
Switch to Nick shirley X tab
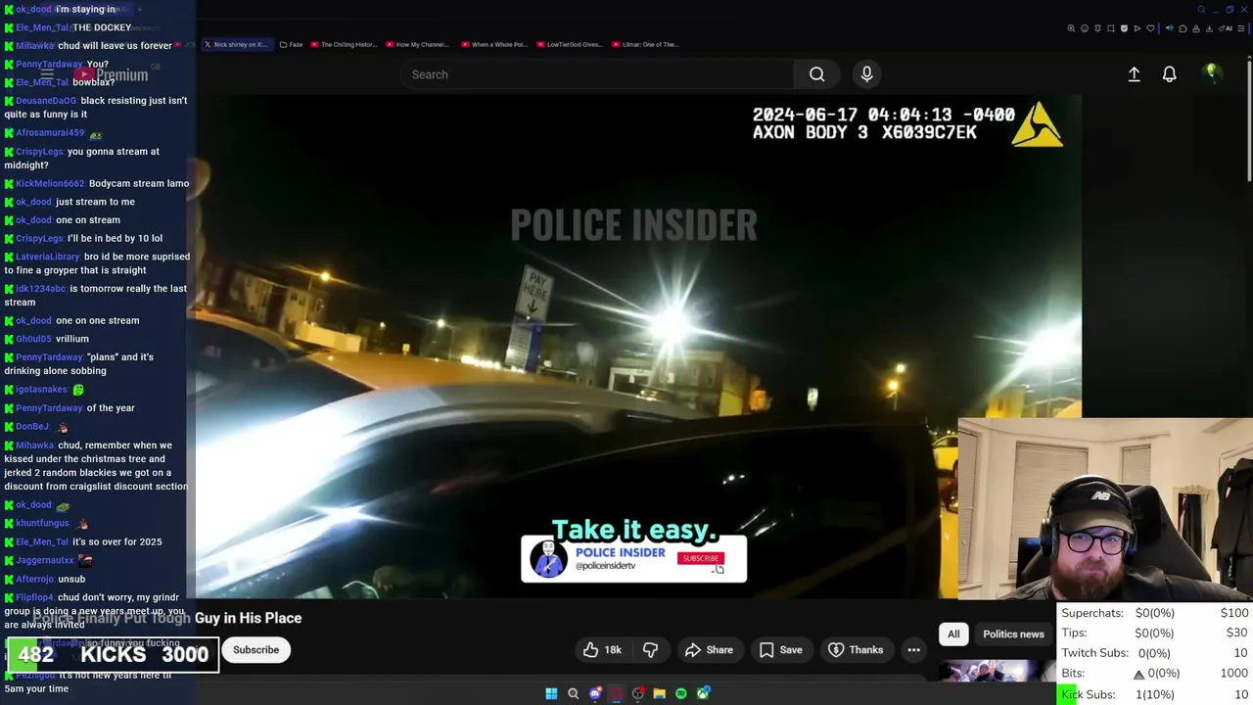click(236, 44)
